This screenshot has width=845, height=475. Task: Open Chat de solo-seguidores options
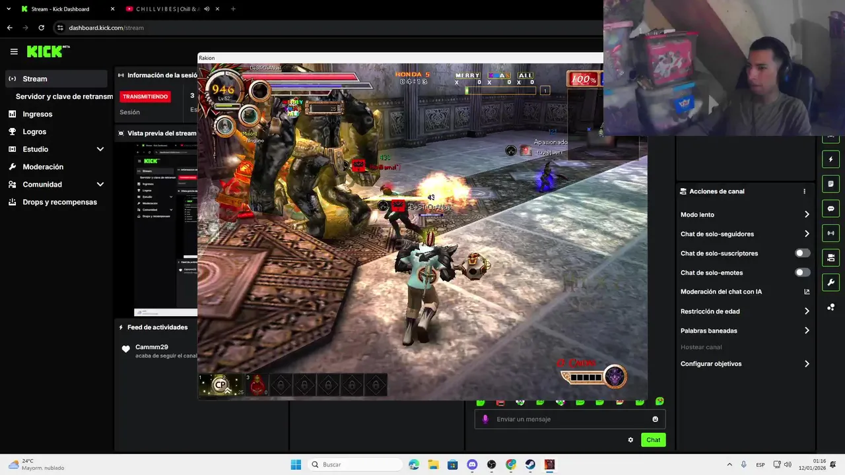pyautogui.click(x=745, y=234)
